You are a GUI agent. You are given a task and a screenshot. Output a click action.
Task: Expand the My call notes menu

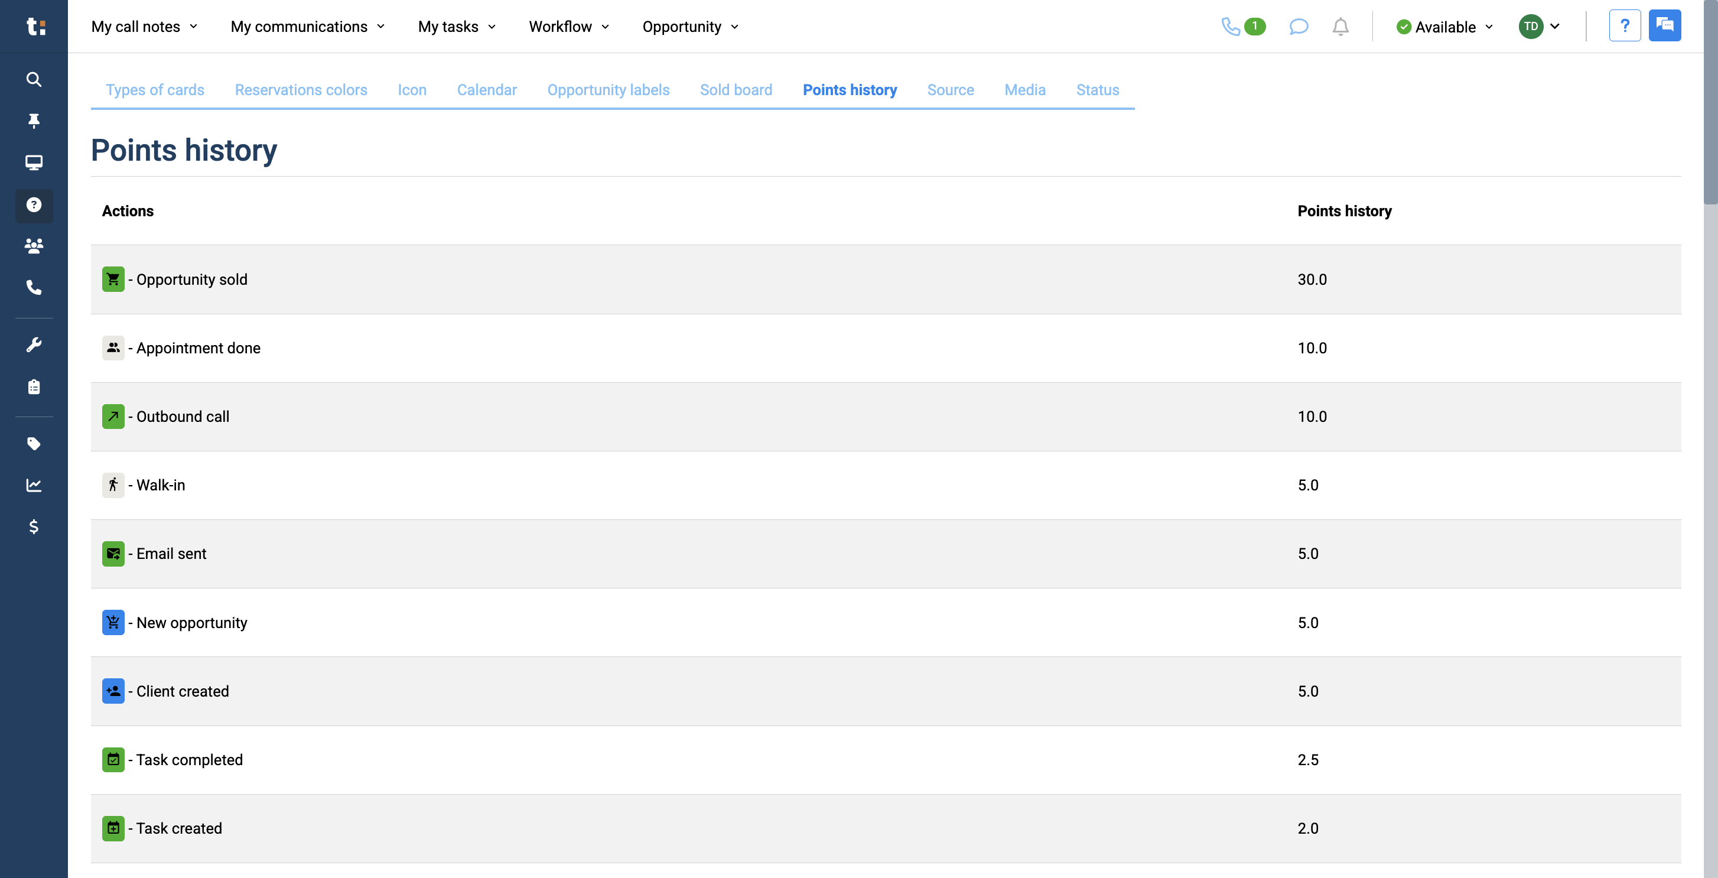point(144,27)
